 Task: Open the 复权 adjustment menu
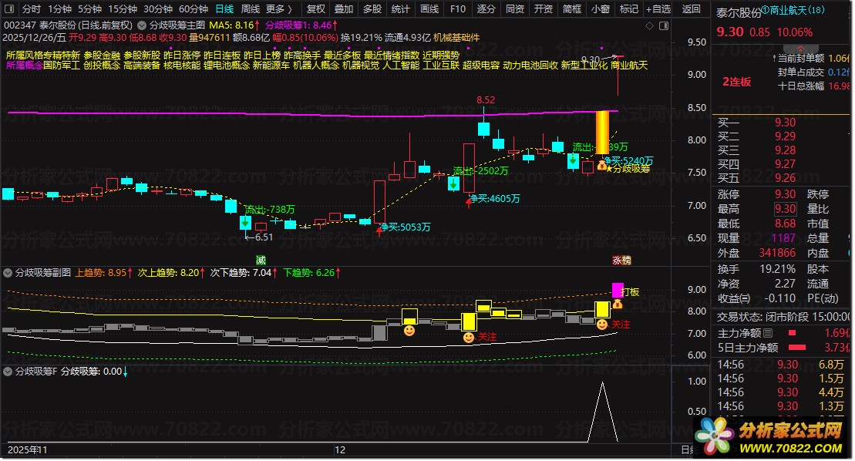coord(316,8)
